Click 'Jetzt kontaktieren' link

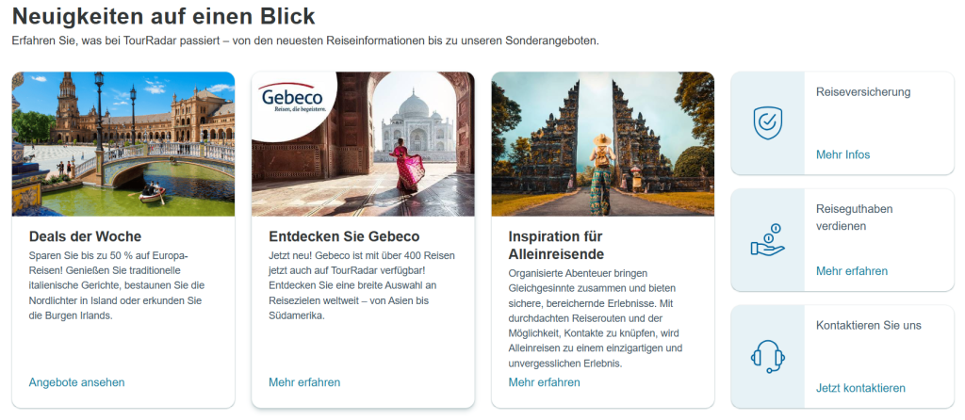(860, 388)
